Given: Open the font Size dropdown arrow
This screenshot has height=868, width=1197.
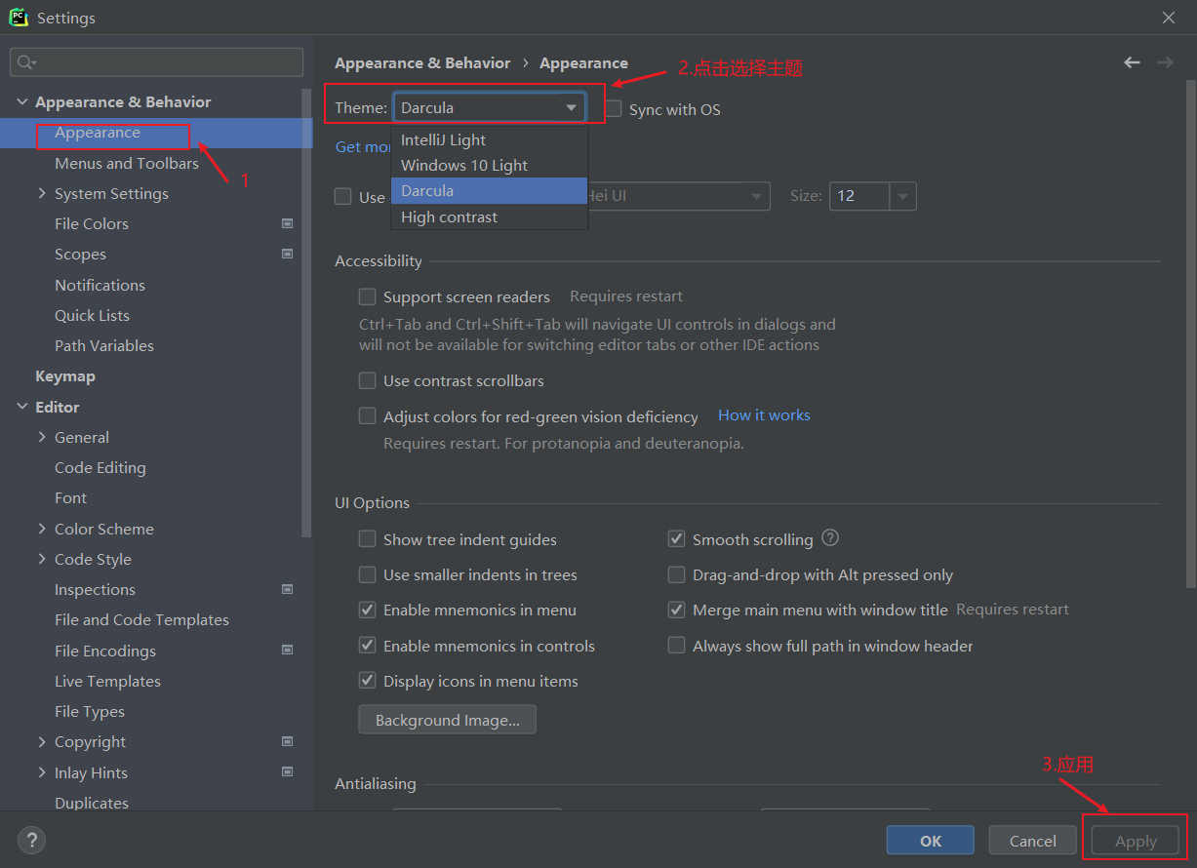Looking at the screenshot, I should pyautogui.click(x=902, y=196).
